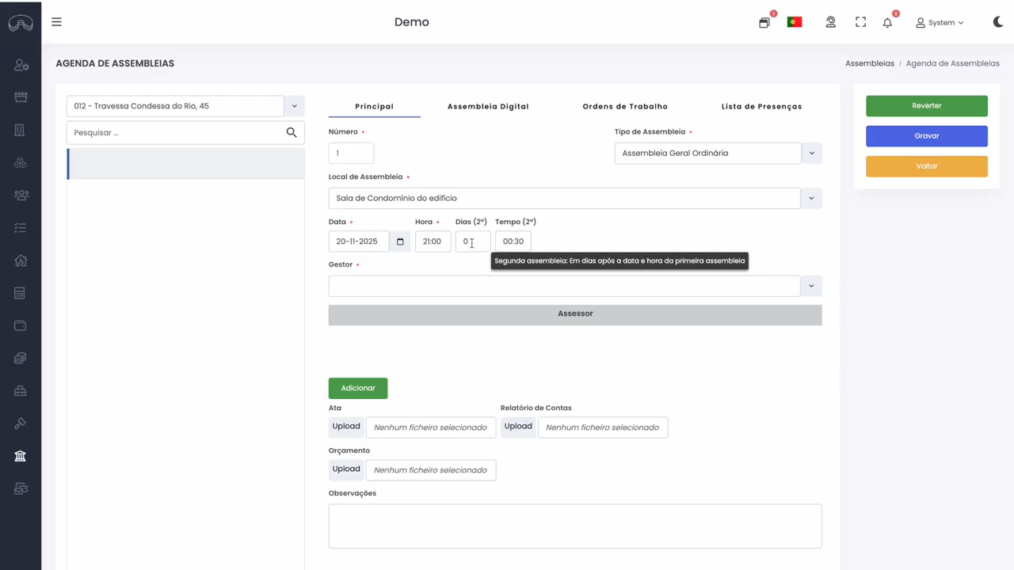Click the hamburger menu icon
This screenshot has height=570, width=1014.
pyautogui.click(x=56, y=22)
